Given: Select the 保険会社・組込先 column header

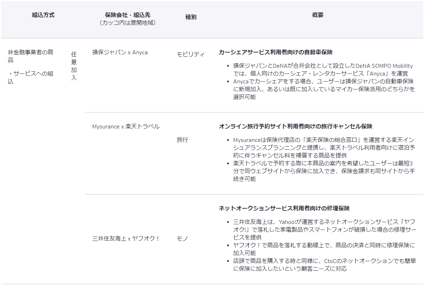Looking at the screenshot, I should pyautogui.click(x=128, y=15).
